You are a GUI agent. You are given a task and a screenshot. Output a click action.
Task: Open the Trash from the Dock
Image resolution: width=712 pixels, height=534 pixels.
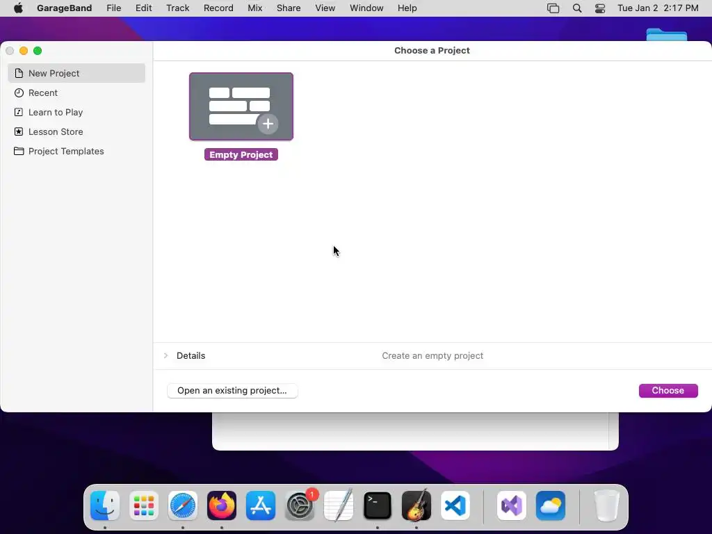click(x=606, y=505)
